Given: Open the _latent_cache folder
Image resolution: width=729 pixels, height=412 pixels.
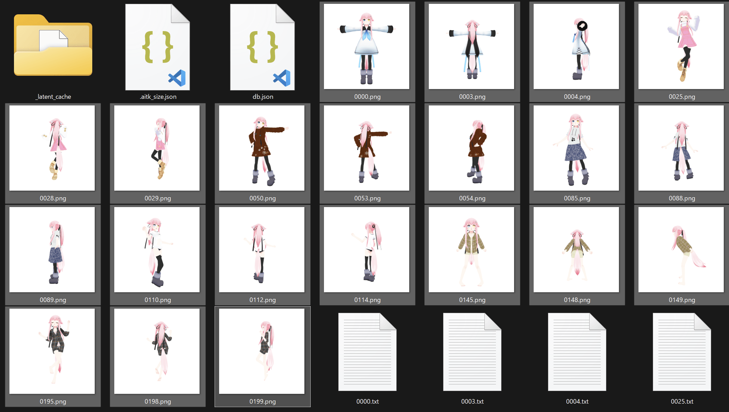Looking at the screenshot, I should (53, 45).
